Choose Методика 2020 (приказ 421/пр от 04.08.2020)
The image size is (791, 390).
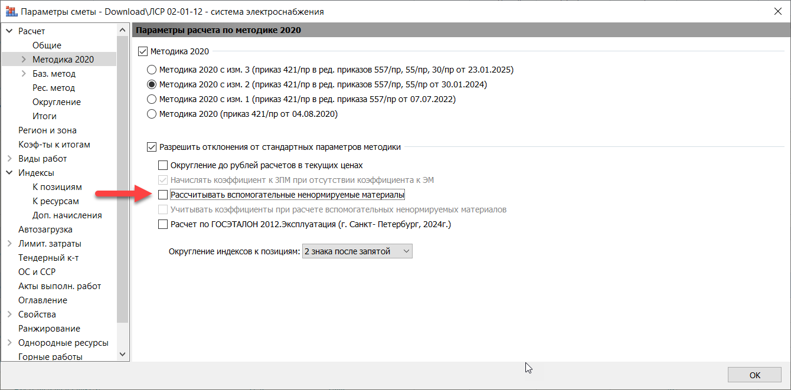tap(152, 114)
